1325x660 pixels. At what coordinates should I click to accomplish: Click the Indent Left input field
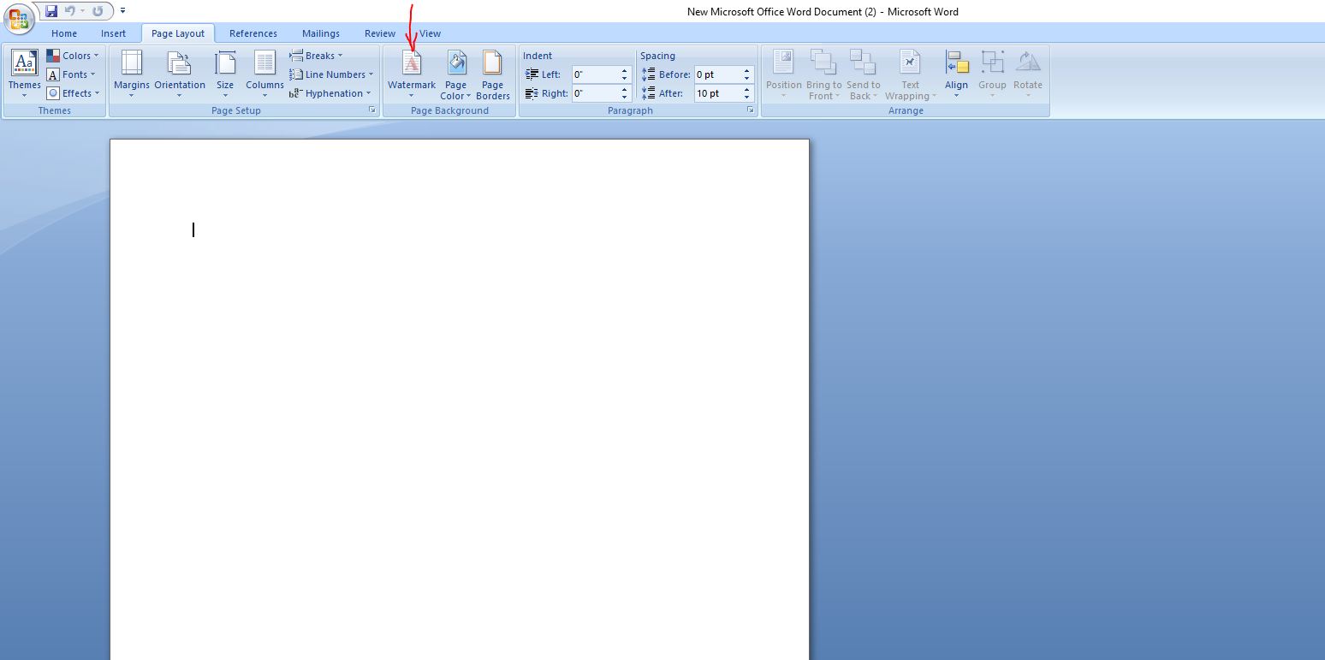(595, 74)
